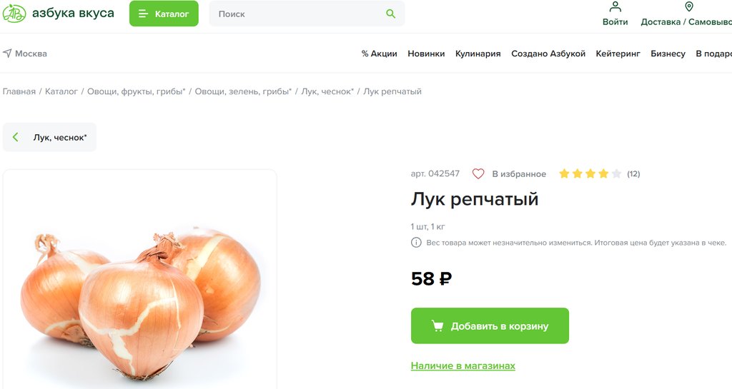Screen dimensions: 732x389
Task: Open the Кейтеринг menu item
Action: pos(618,54)
